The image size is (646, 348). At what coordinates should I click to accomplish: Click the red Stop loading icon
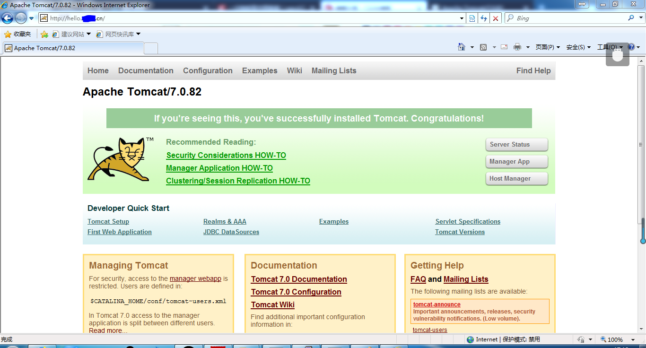coord(496,18)
